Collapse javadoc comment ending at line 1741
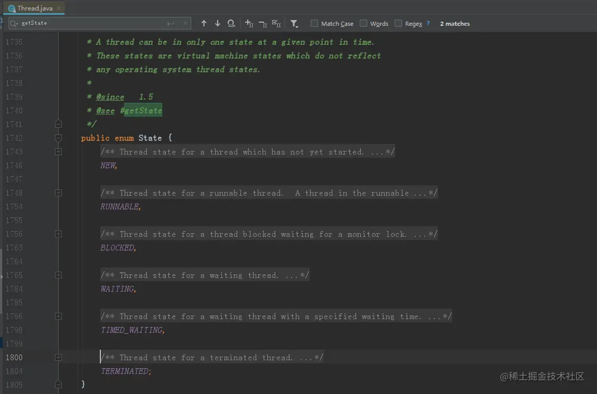 pyautogui.click(x=58, y=124)
